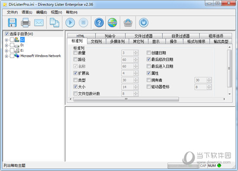Expand the E: drive tree node
Viewport: 238px width, 171px height.
click(x=6, y=50)
